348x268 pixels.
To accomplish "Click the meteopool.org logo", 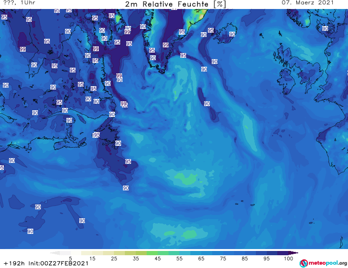I will tap(323, 263).
